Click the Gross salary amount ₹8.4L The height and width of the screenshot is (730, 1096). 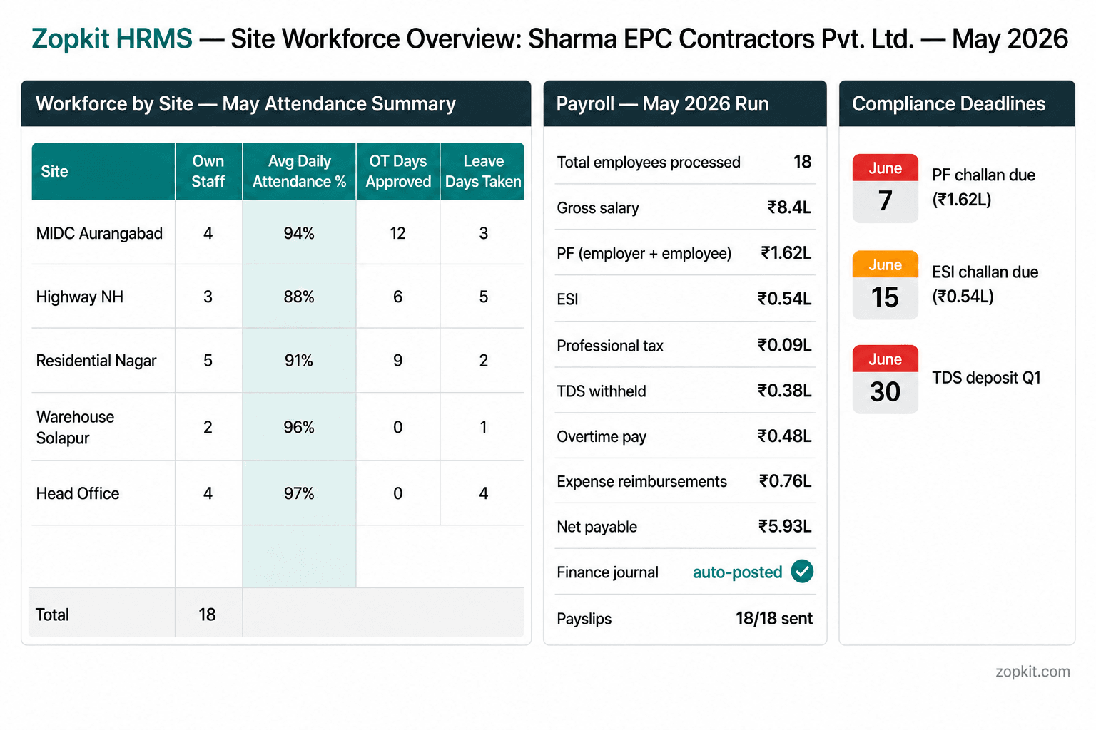tap(789, 207)
